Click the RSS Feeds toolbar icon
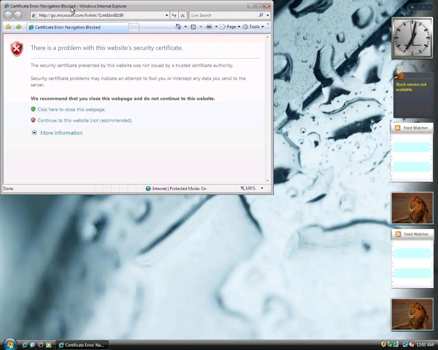The width and height of the screenshot is (438, 350). [x=193, y=27]
